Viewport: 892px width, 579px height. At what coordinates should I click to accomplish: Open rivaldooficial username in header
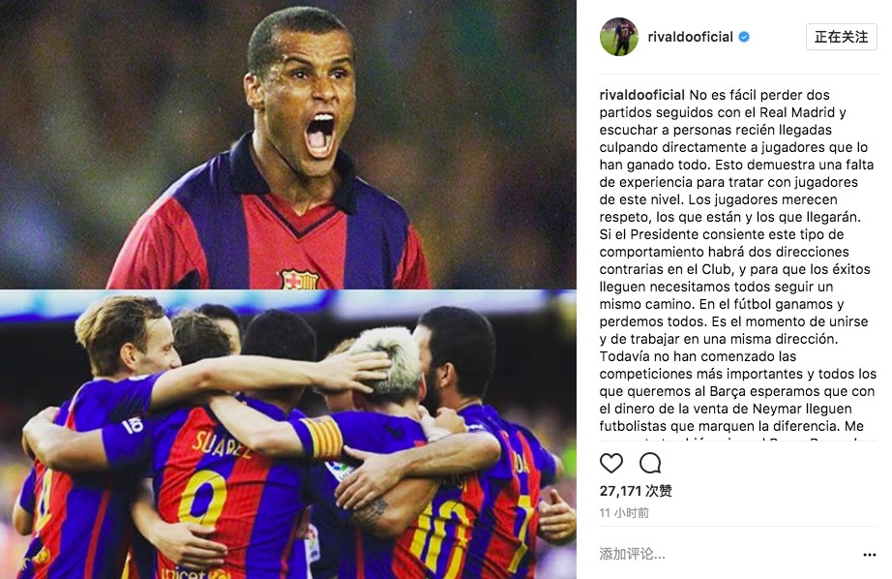point(690,37)
